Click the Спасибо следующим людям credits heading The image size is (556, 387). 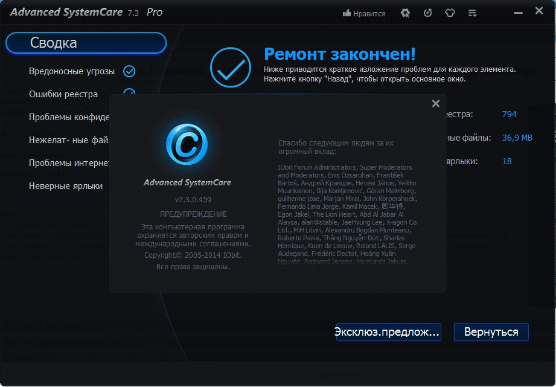pyautogui.click(x=336, y=147)
